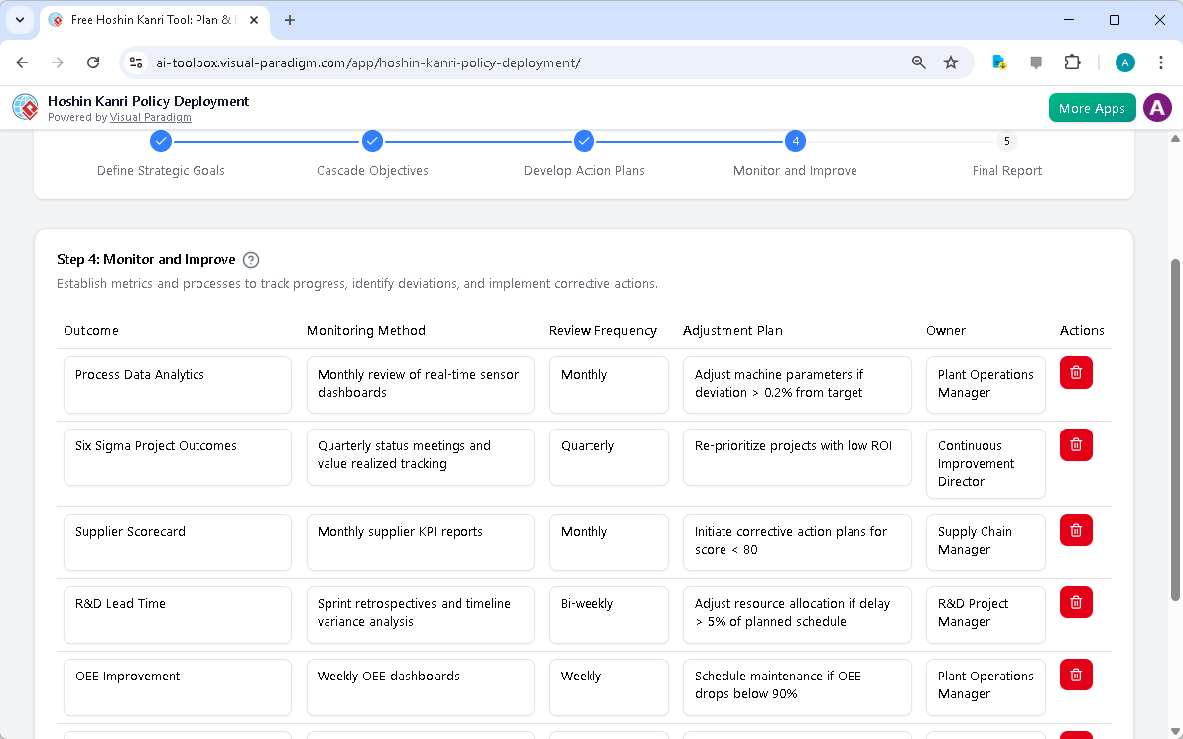Click the More Apps button
The image size is (1183, 739).
[1092, 107]
